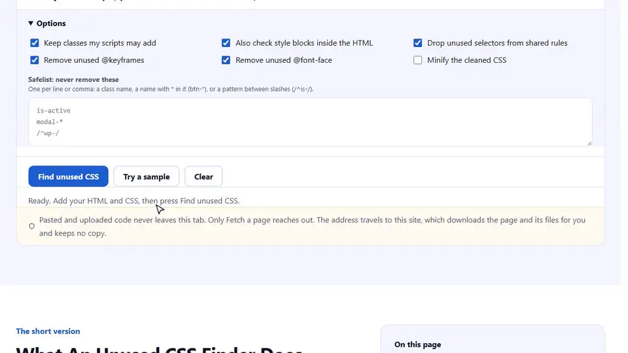The image size is (628, 353).
Task: Disable Remove unused @keyframes
Action: coord(35,60)
